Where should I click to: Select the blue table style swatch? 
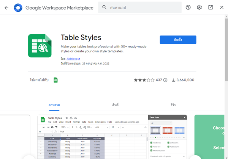point(179,131)
